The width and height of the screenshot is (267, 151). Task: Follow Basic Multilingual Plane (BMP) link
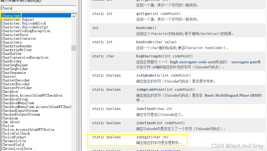pos(233,95)
